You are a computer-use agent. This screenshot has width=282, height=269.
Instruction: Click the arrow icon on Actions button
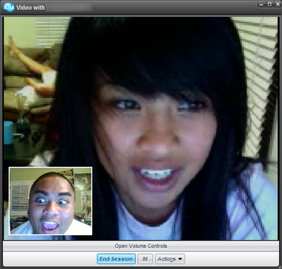(x=180, y=259)
